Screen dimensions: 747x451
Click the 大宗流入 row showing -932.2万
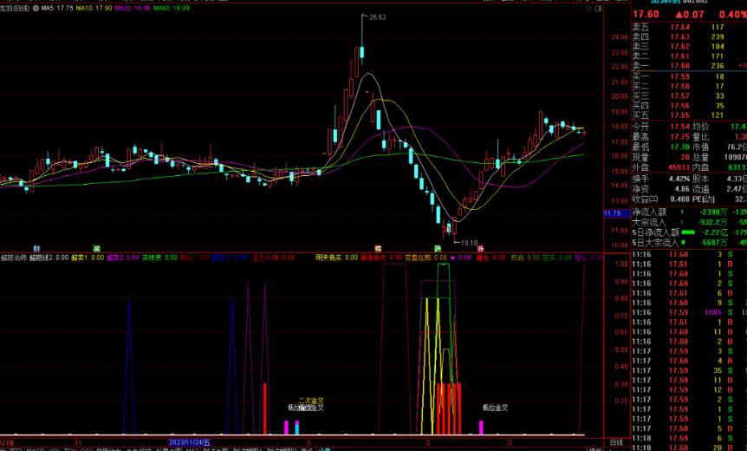(x=689, y=222)
